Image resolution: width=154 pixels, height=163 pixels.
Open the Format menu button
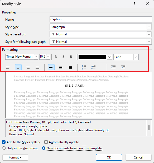[x=15, y=157]
